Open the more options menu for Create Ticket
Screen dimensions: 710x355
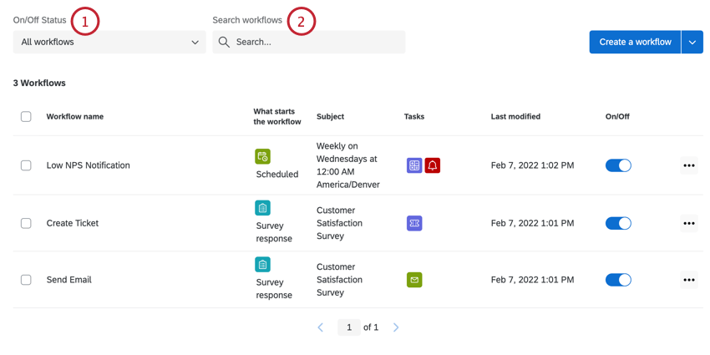pos(688,223)
